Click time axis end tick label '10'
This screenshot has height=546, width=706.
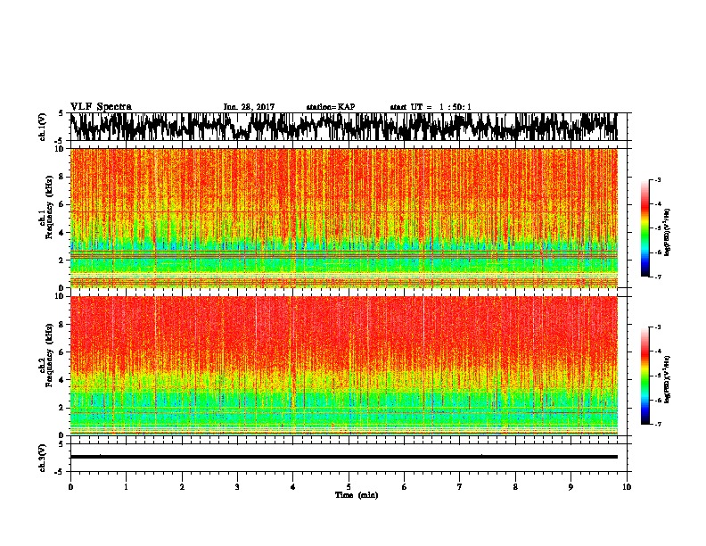point(627,487)
